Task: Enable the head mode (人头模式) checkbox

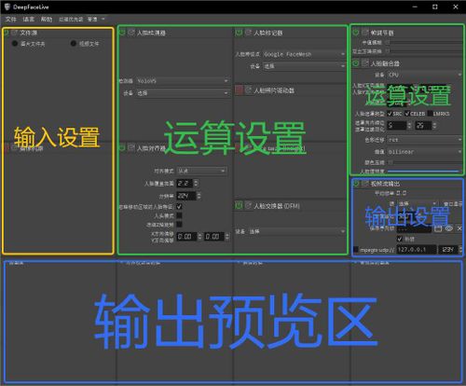Action: coord(179,215)
